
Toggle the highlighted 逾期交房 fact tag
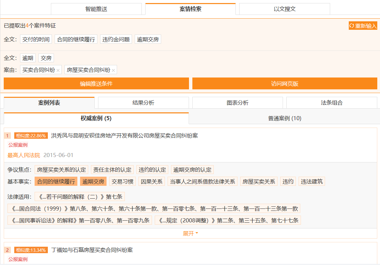93,181
